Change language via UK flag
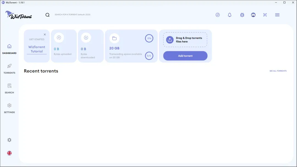 point(9,153)
